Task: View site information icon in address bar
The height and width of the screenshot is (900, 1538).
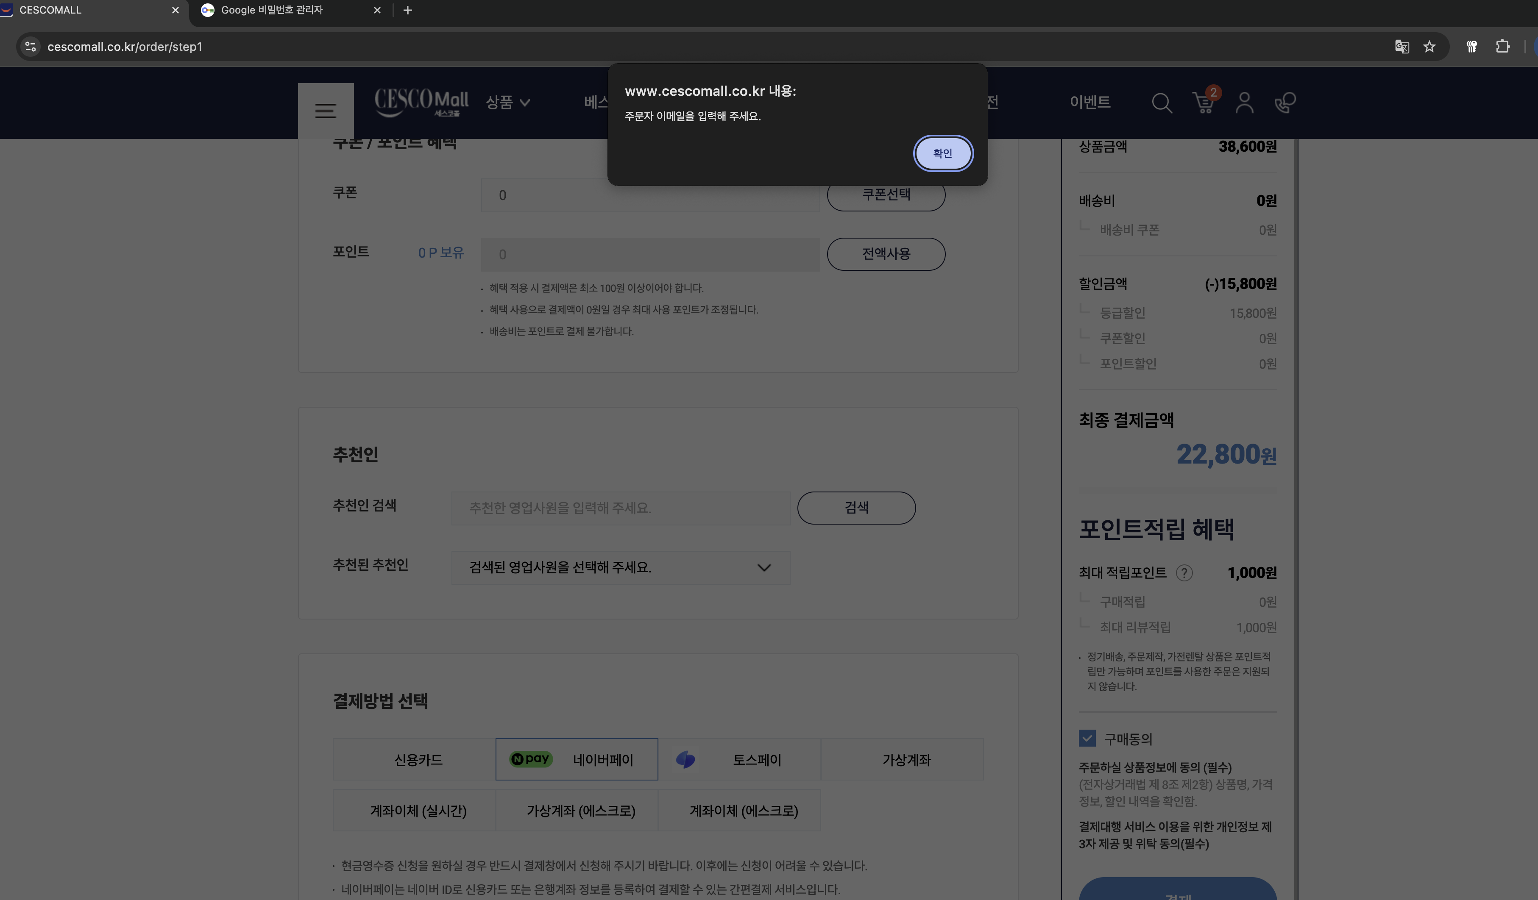Action: 31,46
